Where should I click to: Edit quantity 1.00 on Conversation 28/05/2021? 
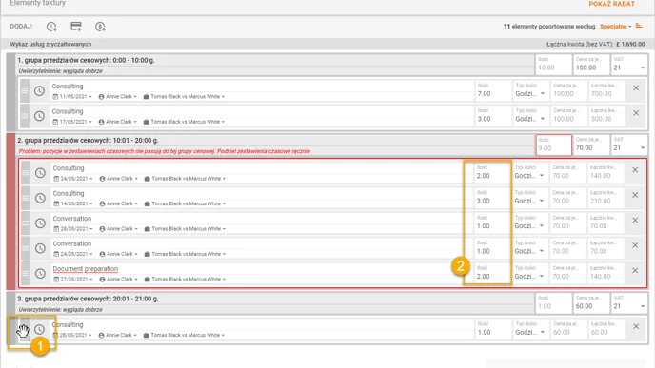click(491, 223)
